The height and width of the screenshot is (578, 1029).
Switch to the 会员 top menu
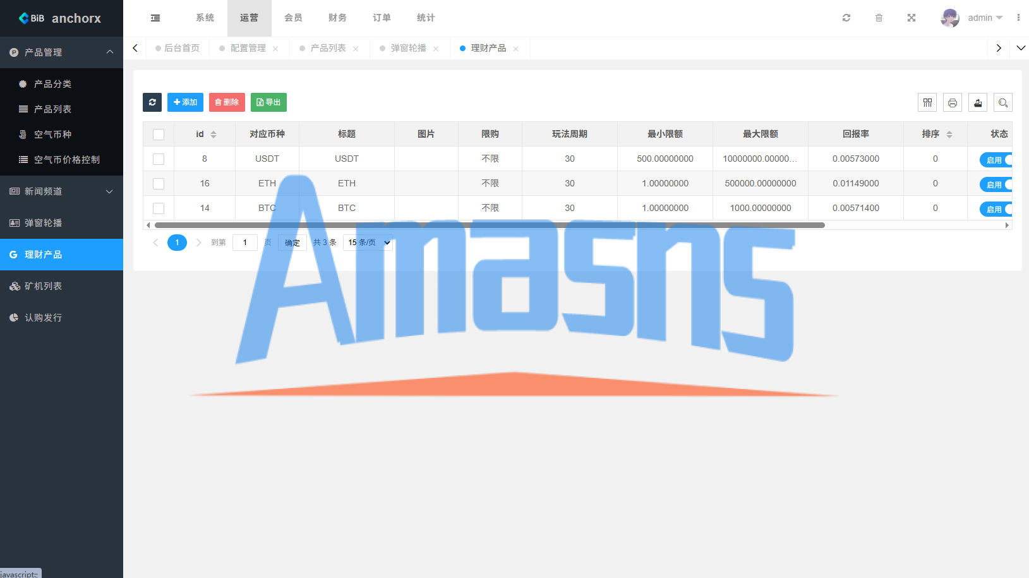coord(293,18)
